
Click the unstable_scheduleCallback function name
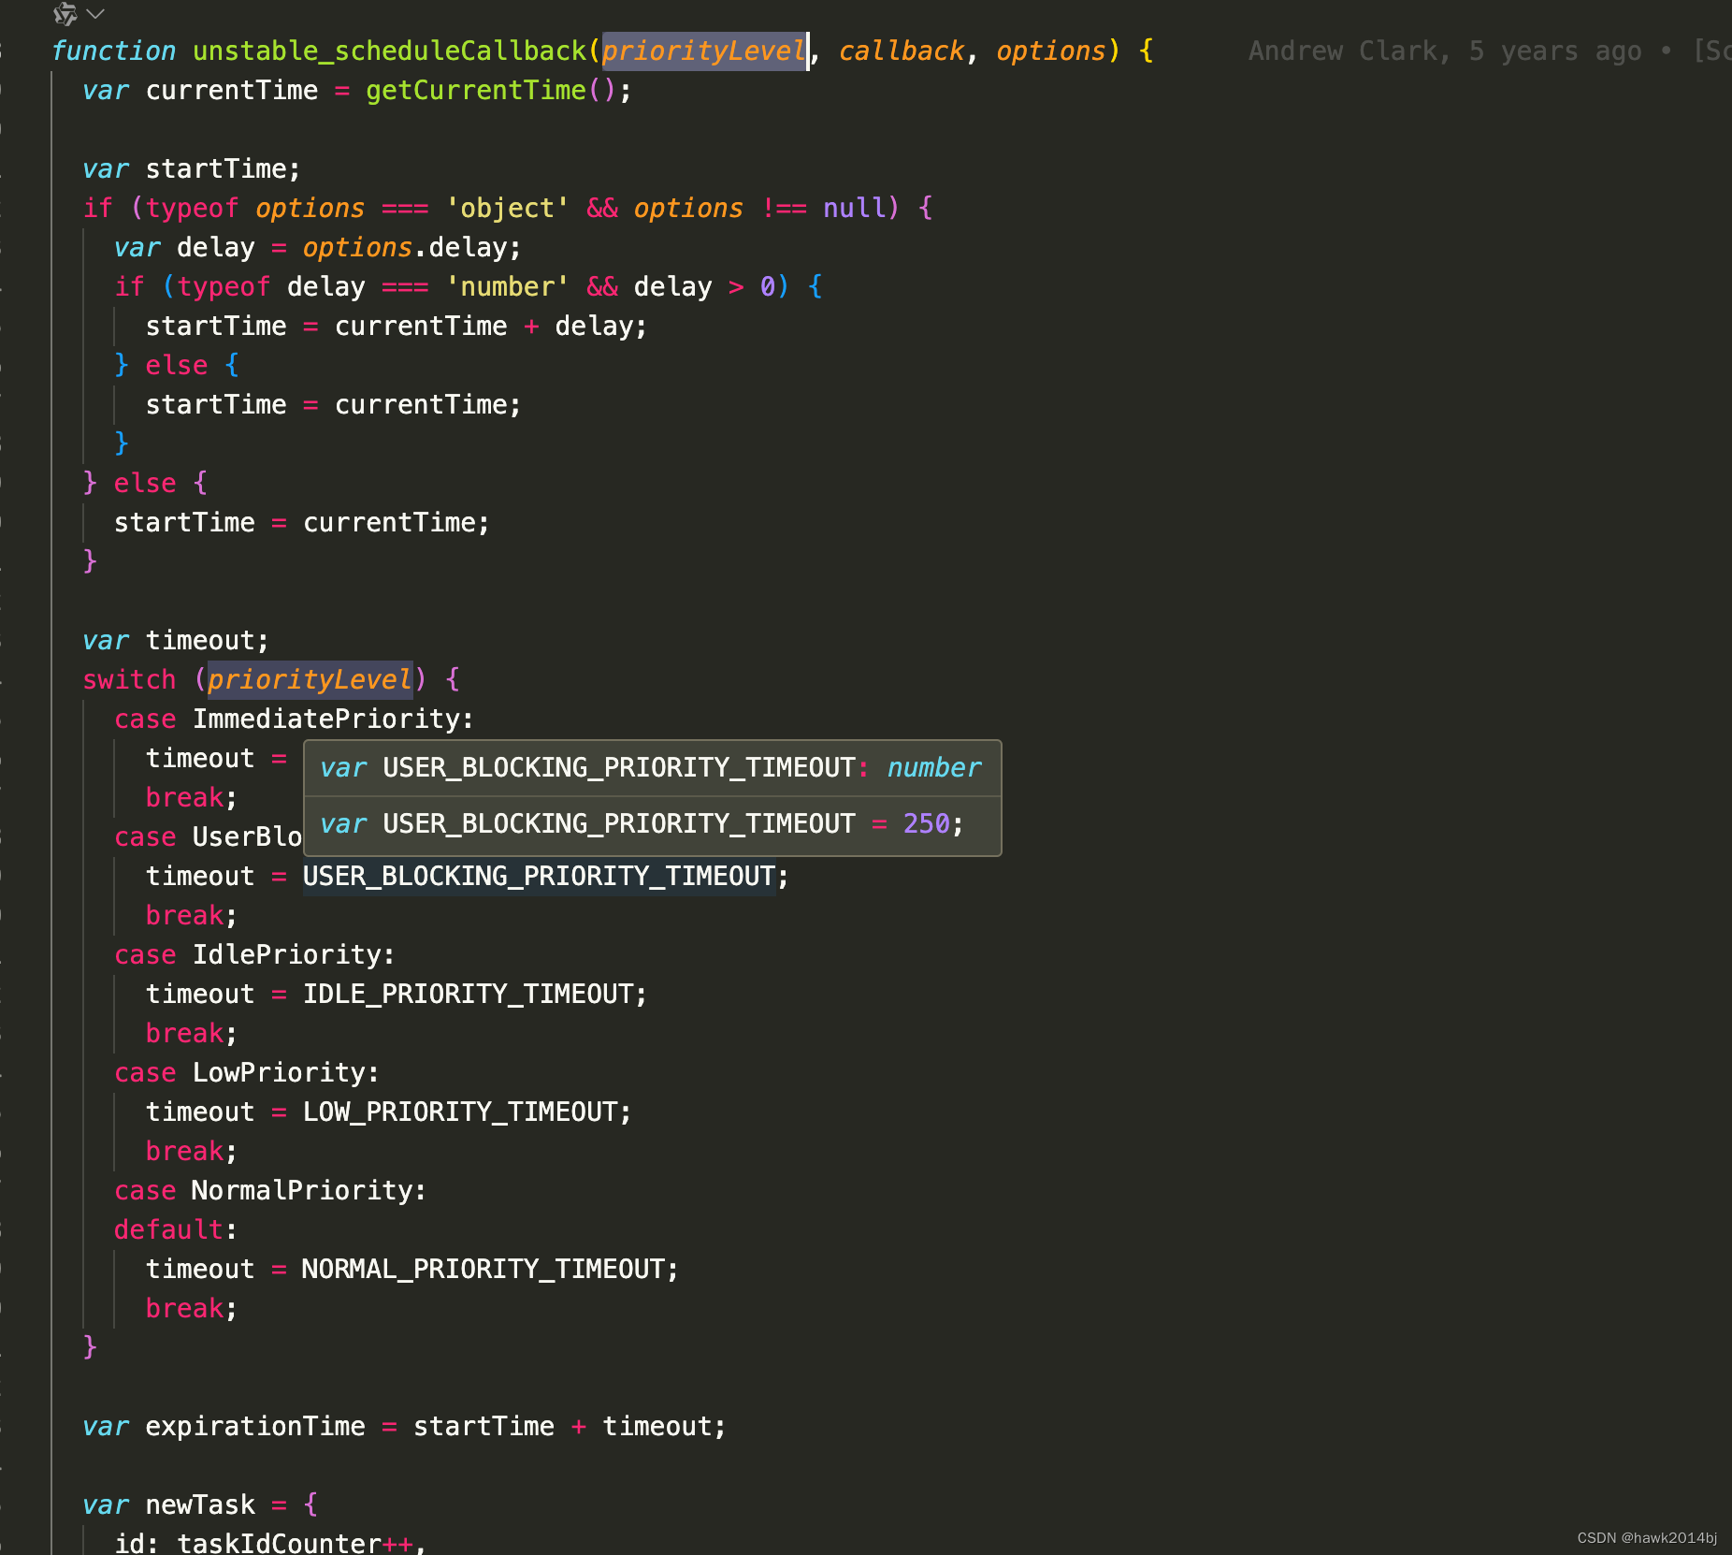pyautogui.click(x=391, y=51)
